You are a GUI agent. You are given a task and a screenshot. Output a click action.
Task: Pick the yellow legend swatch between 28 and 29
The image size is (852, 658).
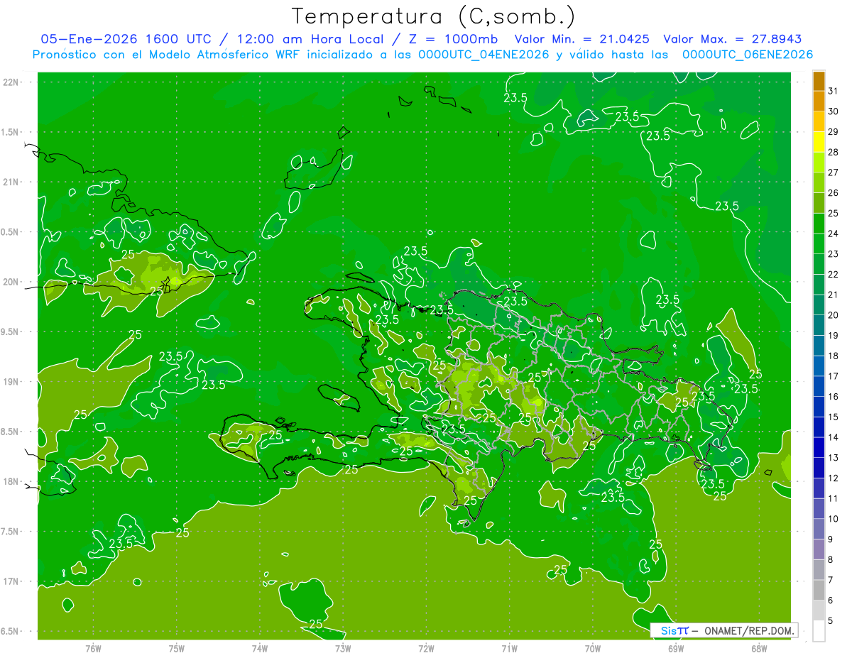(x=819, y=142)
